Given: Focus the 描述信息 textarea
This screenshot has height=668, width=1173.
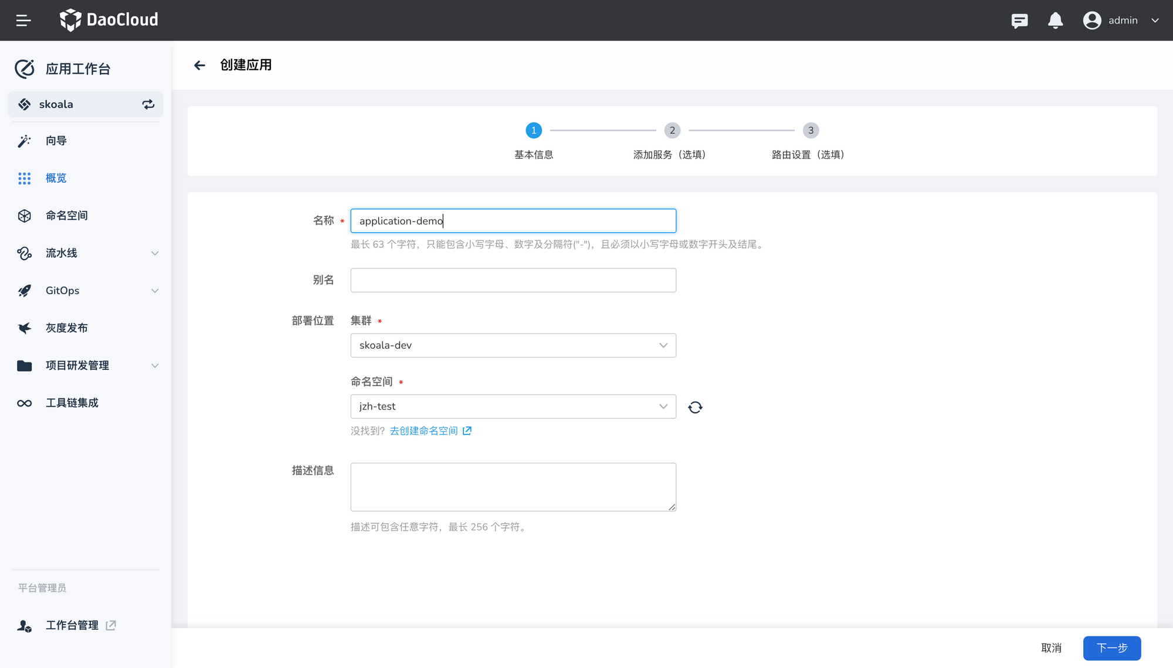Looking at the screenshot, I should coord(513,487).
